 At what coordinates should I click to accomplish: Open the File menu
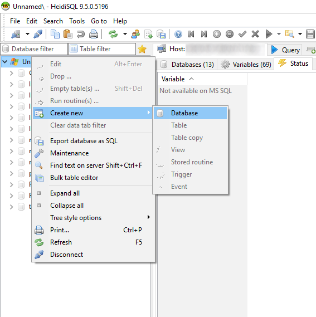pyautogui.click(x=15, y=21)
